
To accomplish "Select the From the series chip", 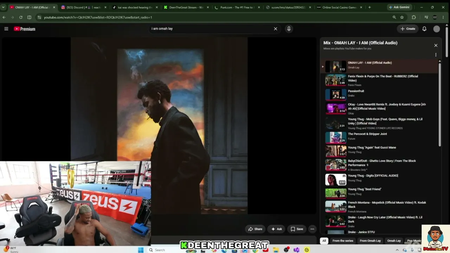I will pos(343,241).
